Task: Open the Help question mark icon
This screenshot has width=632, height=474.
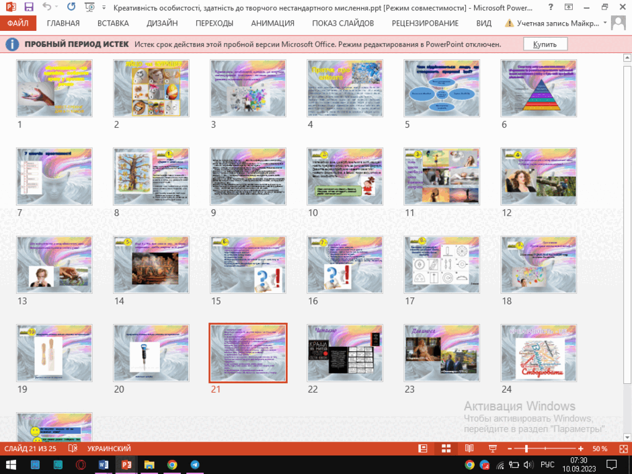Action: (x=551, y=7)
